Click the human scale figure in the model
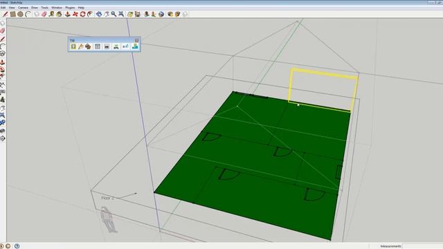The width and height of the screenshot is (443, 249). (x=109, y=220)
